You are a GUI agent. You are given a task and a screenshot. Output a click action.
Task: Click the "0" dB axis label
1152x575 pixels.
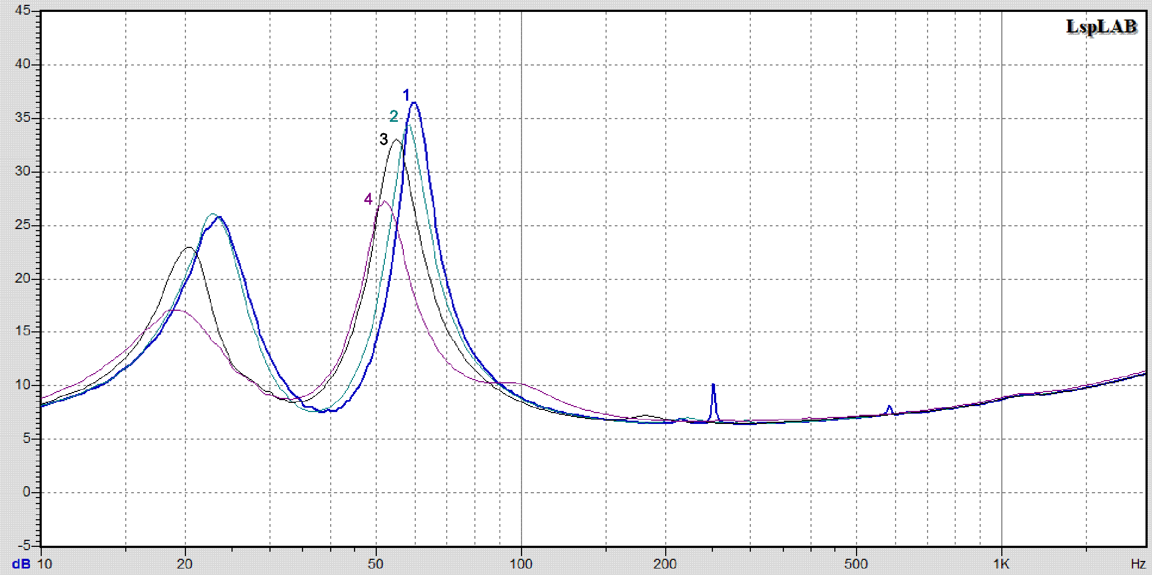[x=27, y=492]
